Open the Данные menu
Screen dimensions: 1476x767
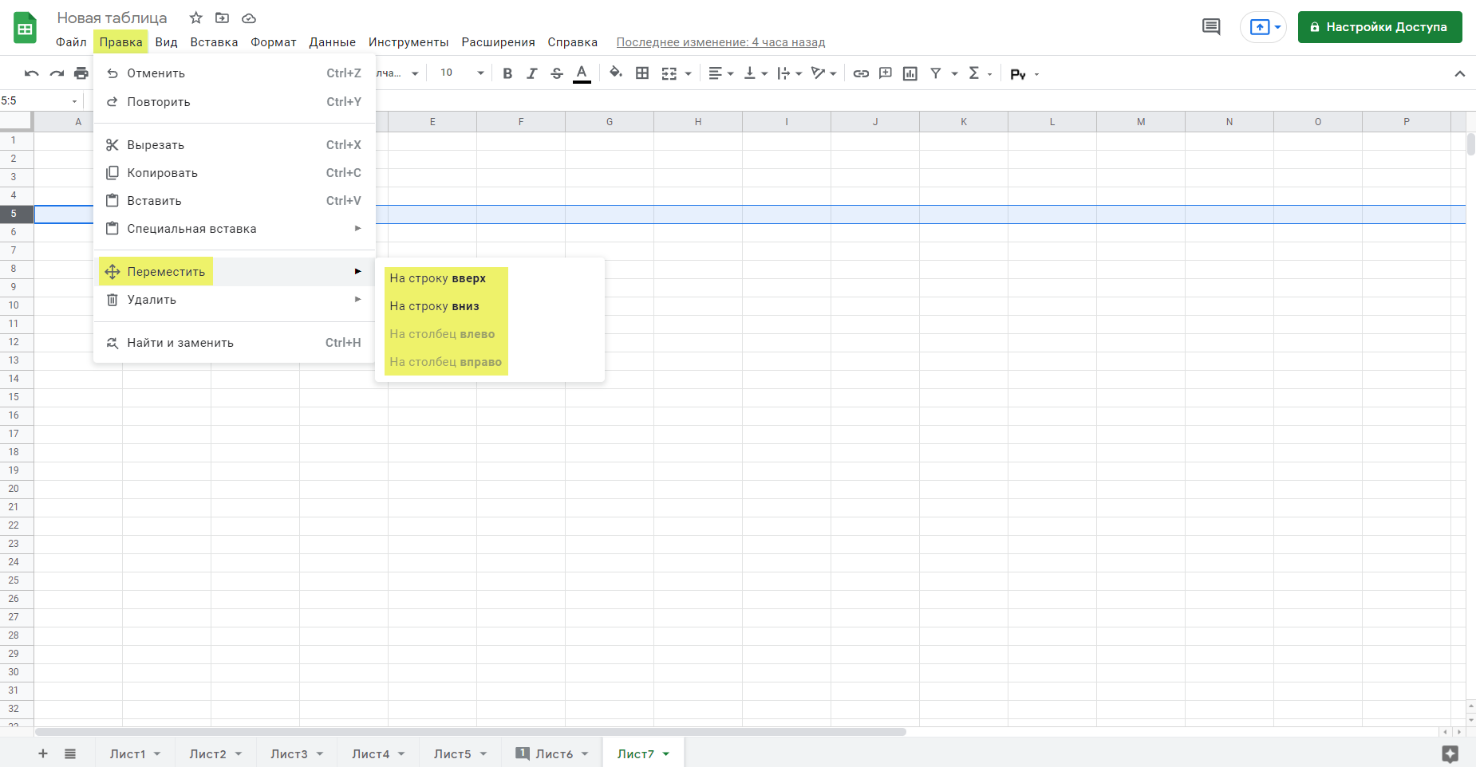[x=333, y=42]
